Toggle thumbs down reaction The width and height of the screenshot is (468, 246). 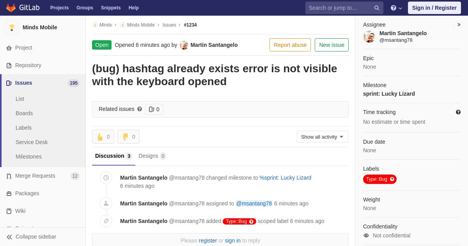[x=128, y=137]
